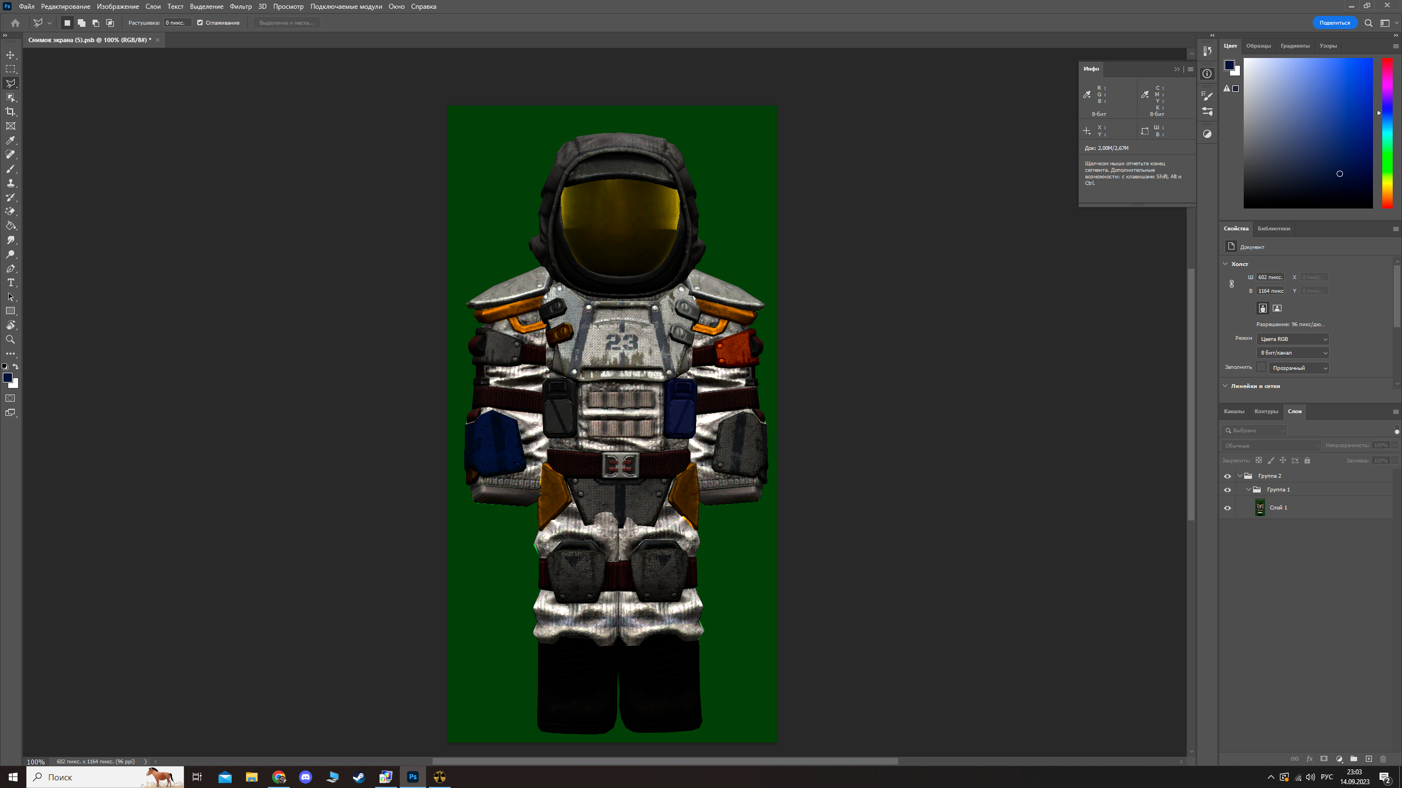The height and width of the screenshot is (788, 1402).
Task: Hide the Группа 1 layer group
Action: [x=1227, y=490]
